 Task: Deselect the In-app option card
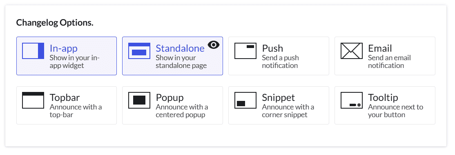tap(67, 56)
